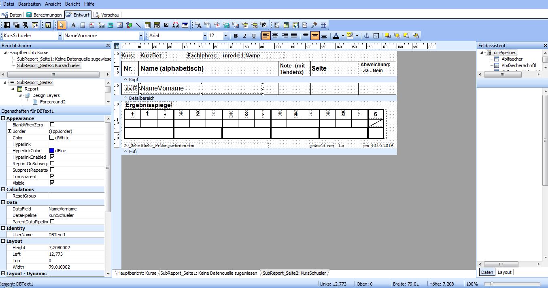Image resolution: width=548 pixels, height=288 pixels.
Task: Click the highlight color ab icon
Action: click(350, 36)
